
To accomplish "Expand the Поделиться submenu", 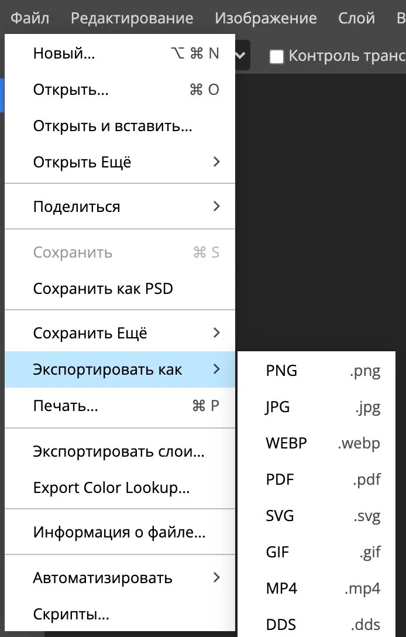I will pos(120,206).
